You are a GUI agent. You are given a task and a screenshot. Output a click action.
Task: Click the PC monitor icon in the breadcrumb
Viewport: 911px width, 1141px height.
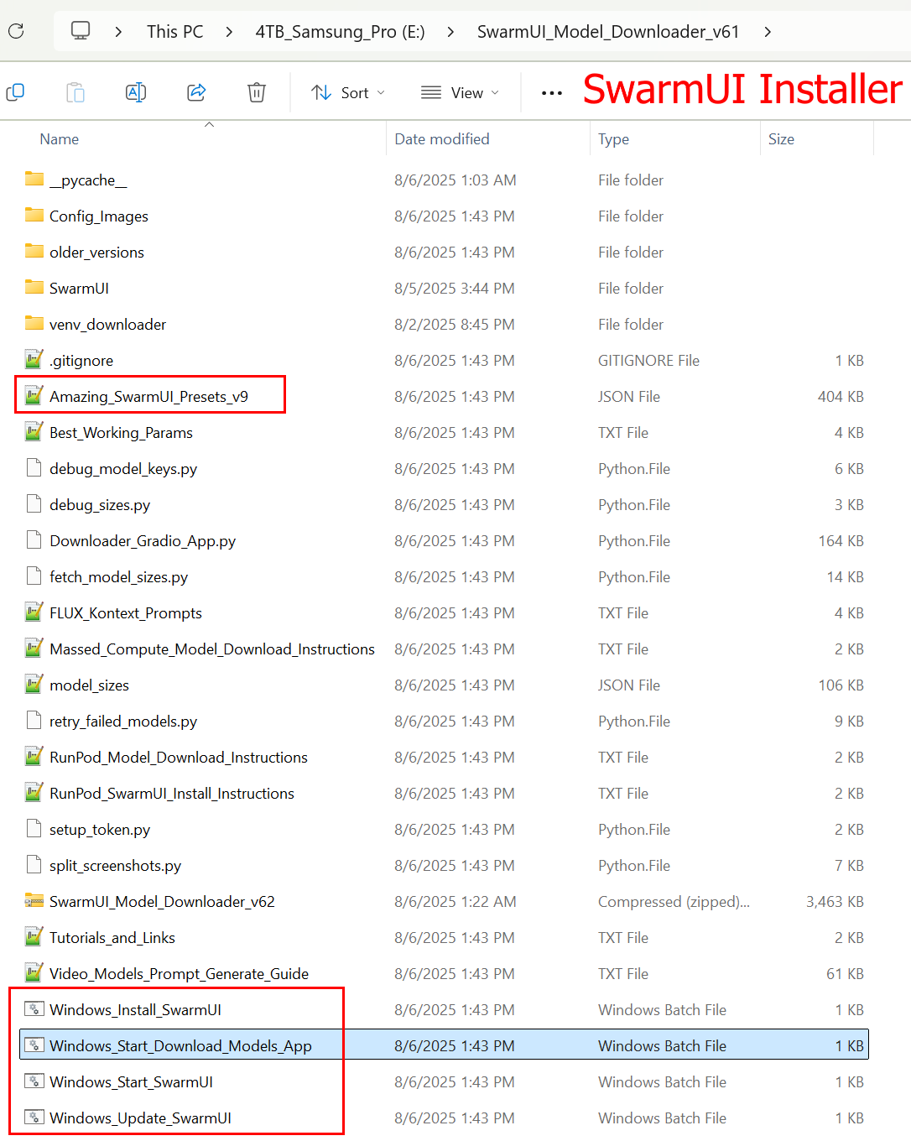click(x=81, y=31)
